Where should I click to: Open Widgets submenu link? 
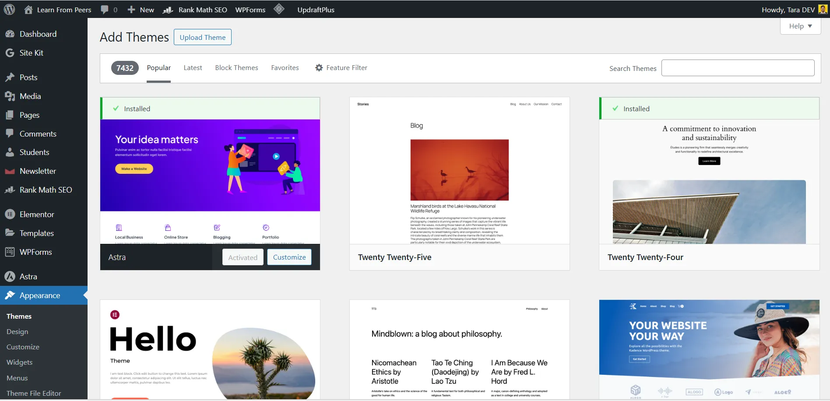click(x=20, y=362)
